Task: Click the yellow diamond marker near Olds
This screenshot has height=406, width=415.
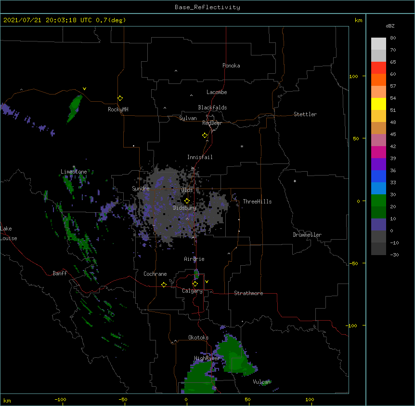Action: (187, 201)
